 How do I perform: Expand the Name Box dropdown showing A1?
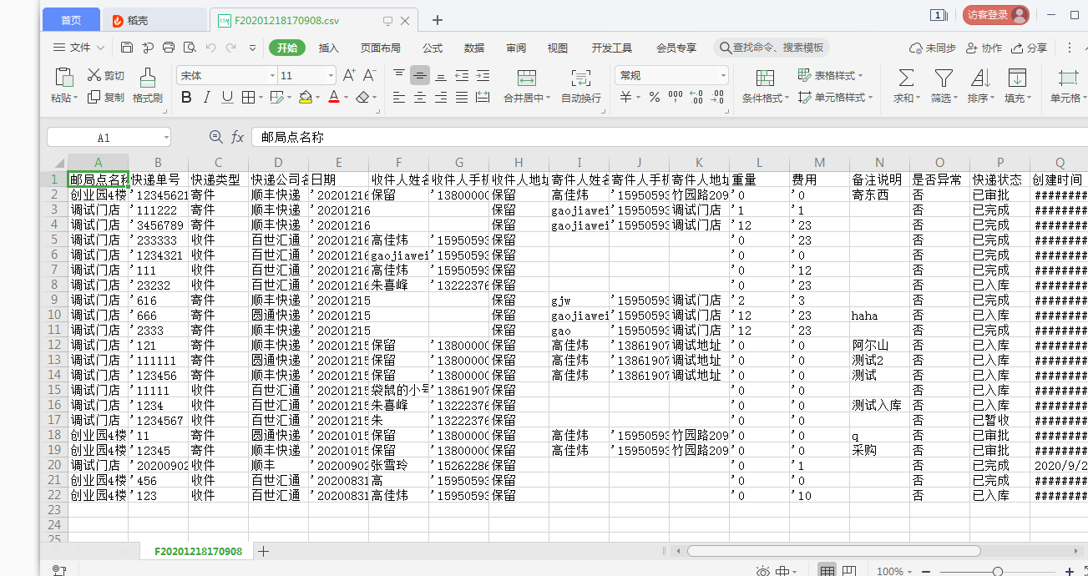pos(166,138)
